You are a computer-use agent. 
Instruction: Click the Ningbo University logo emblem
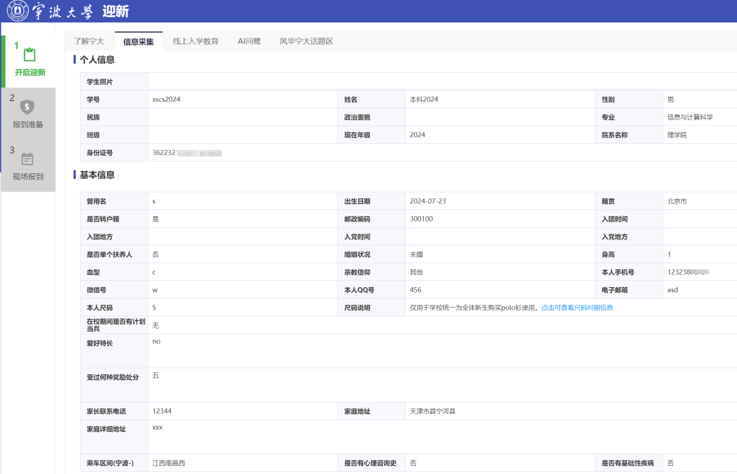[18, 10]
